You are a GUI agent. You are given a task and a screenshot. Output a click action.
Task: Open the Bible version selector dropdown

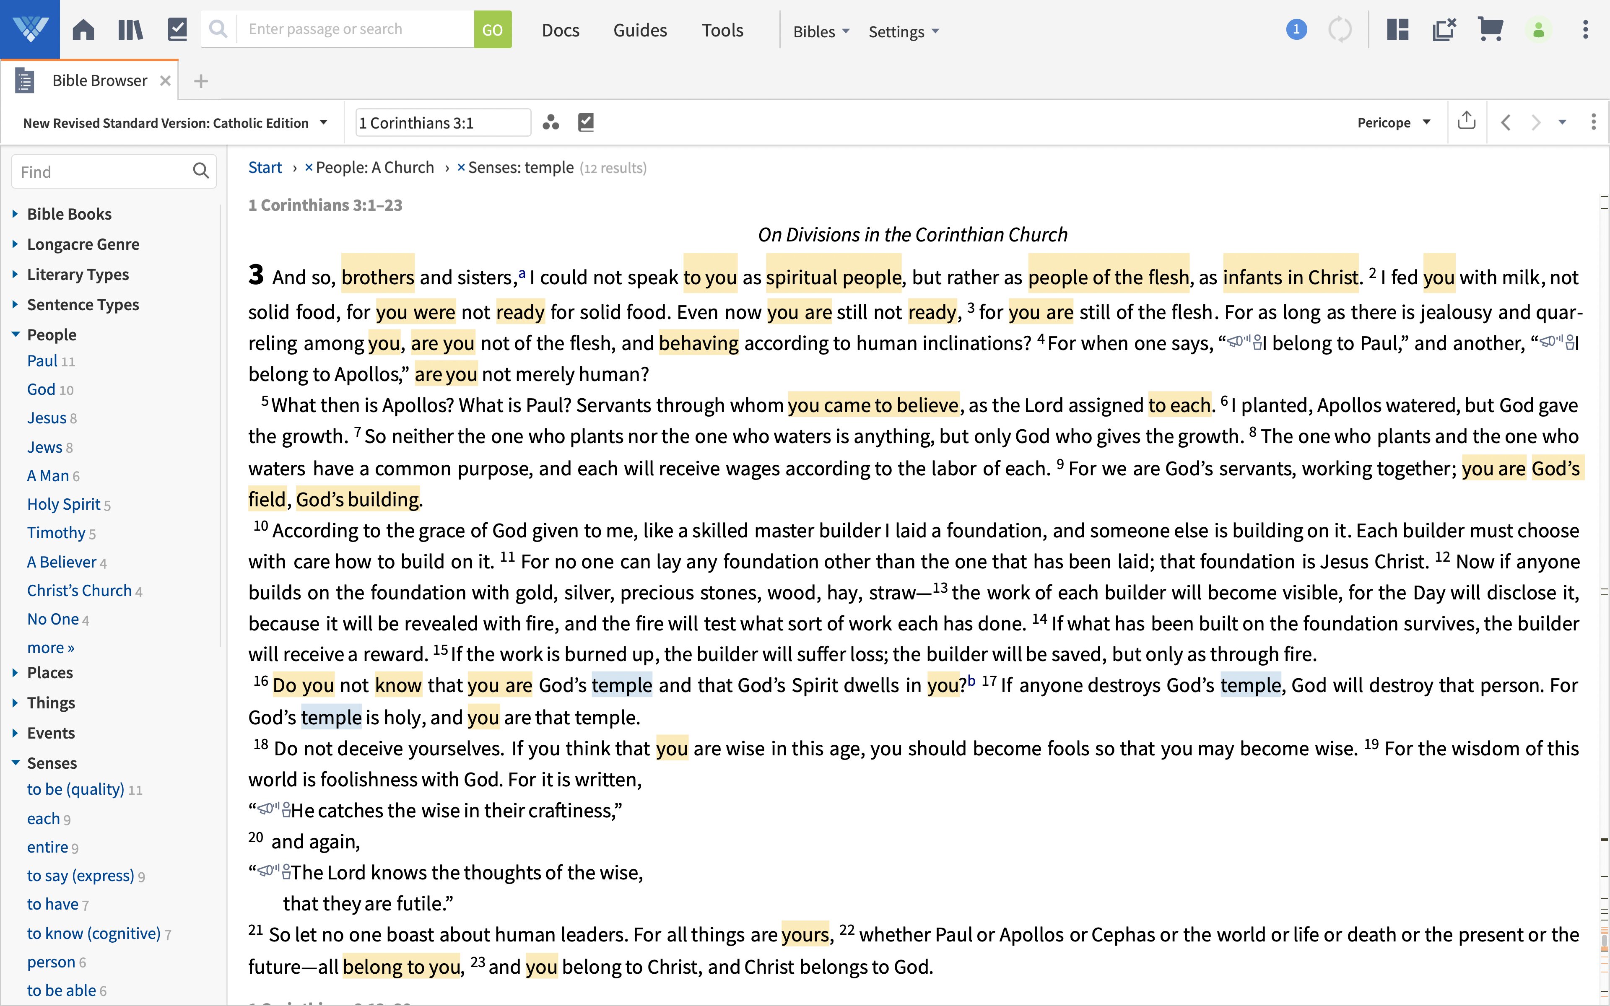176,122
